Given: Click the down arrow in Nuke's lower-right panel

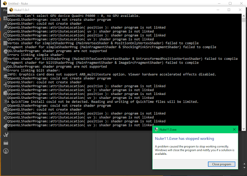Looking at the screenshot, I should (245, 168).
